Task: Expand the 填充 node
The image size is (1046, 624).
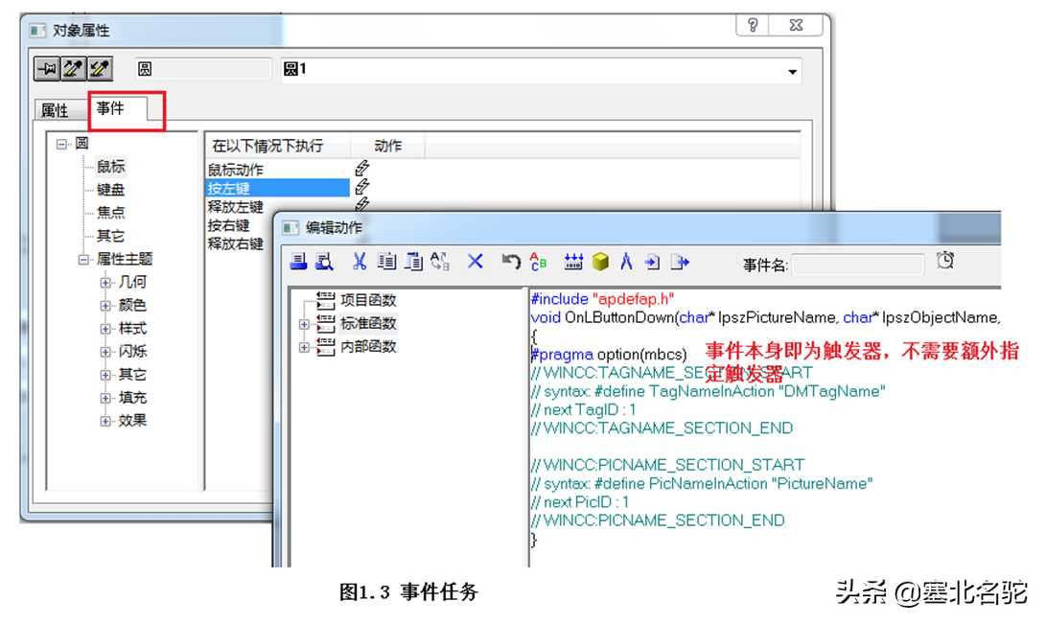Action: pos(105,398)
